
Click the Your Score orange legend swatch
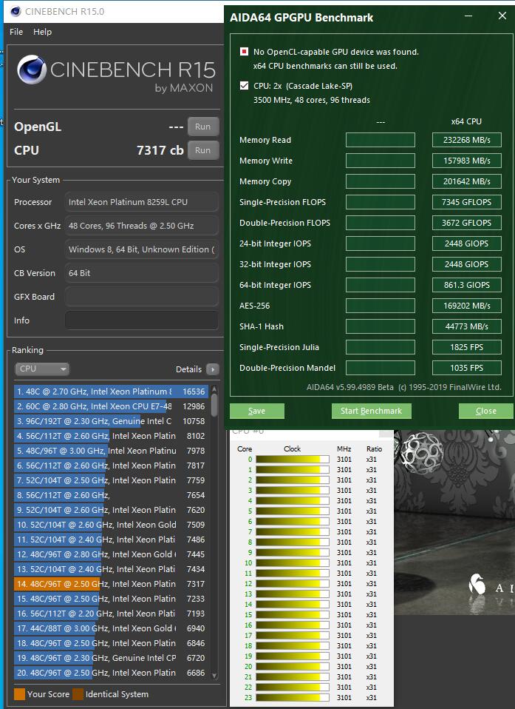point(19,694)
